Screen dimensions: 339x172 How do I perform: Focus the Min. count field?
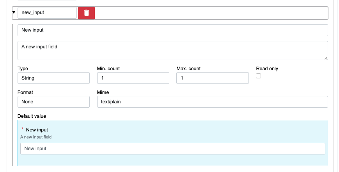[133, 78]
